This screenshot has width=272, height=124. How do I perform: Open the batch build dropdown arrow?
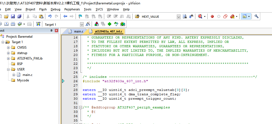coord(24,24)
